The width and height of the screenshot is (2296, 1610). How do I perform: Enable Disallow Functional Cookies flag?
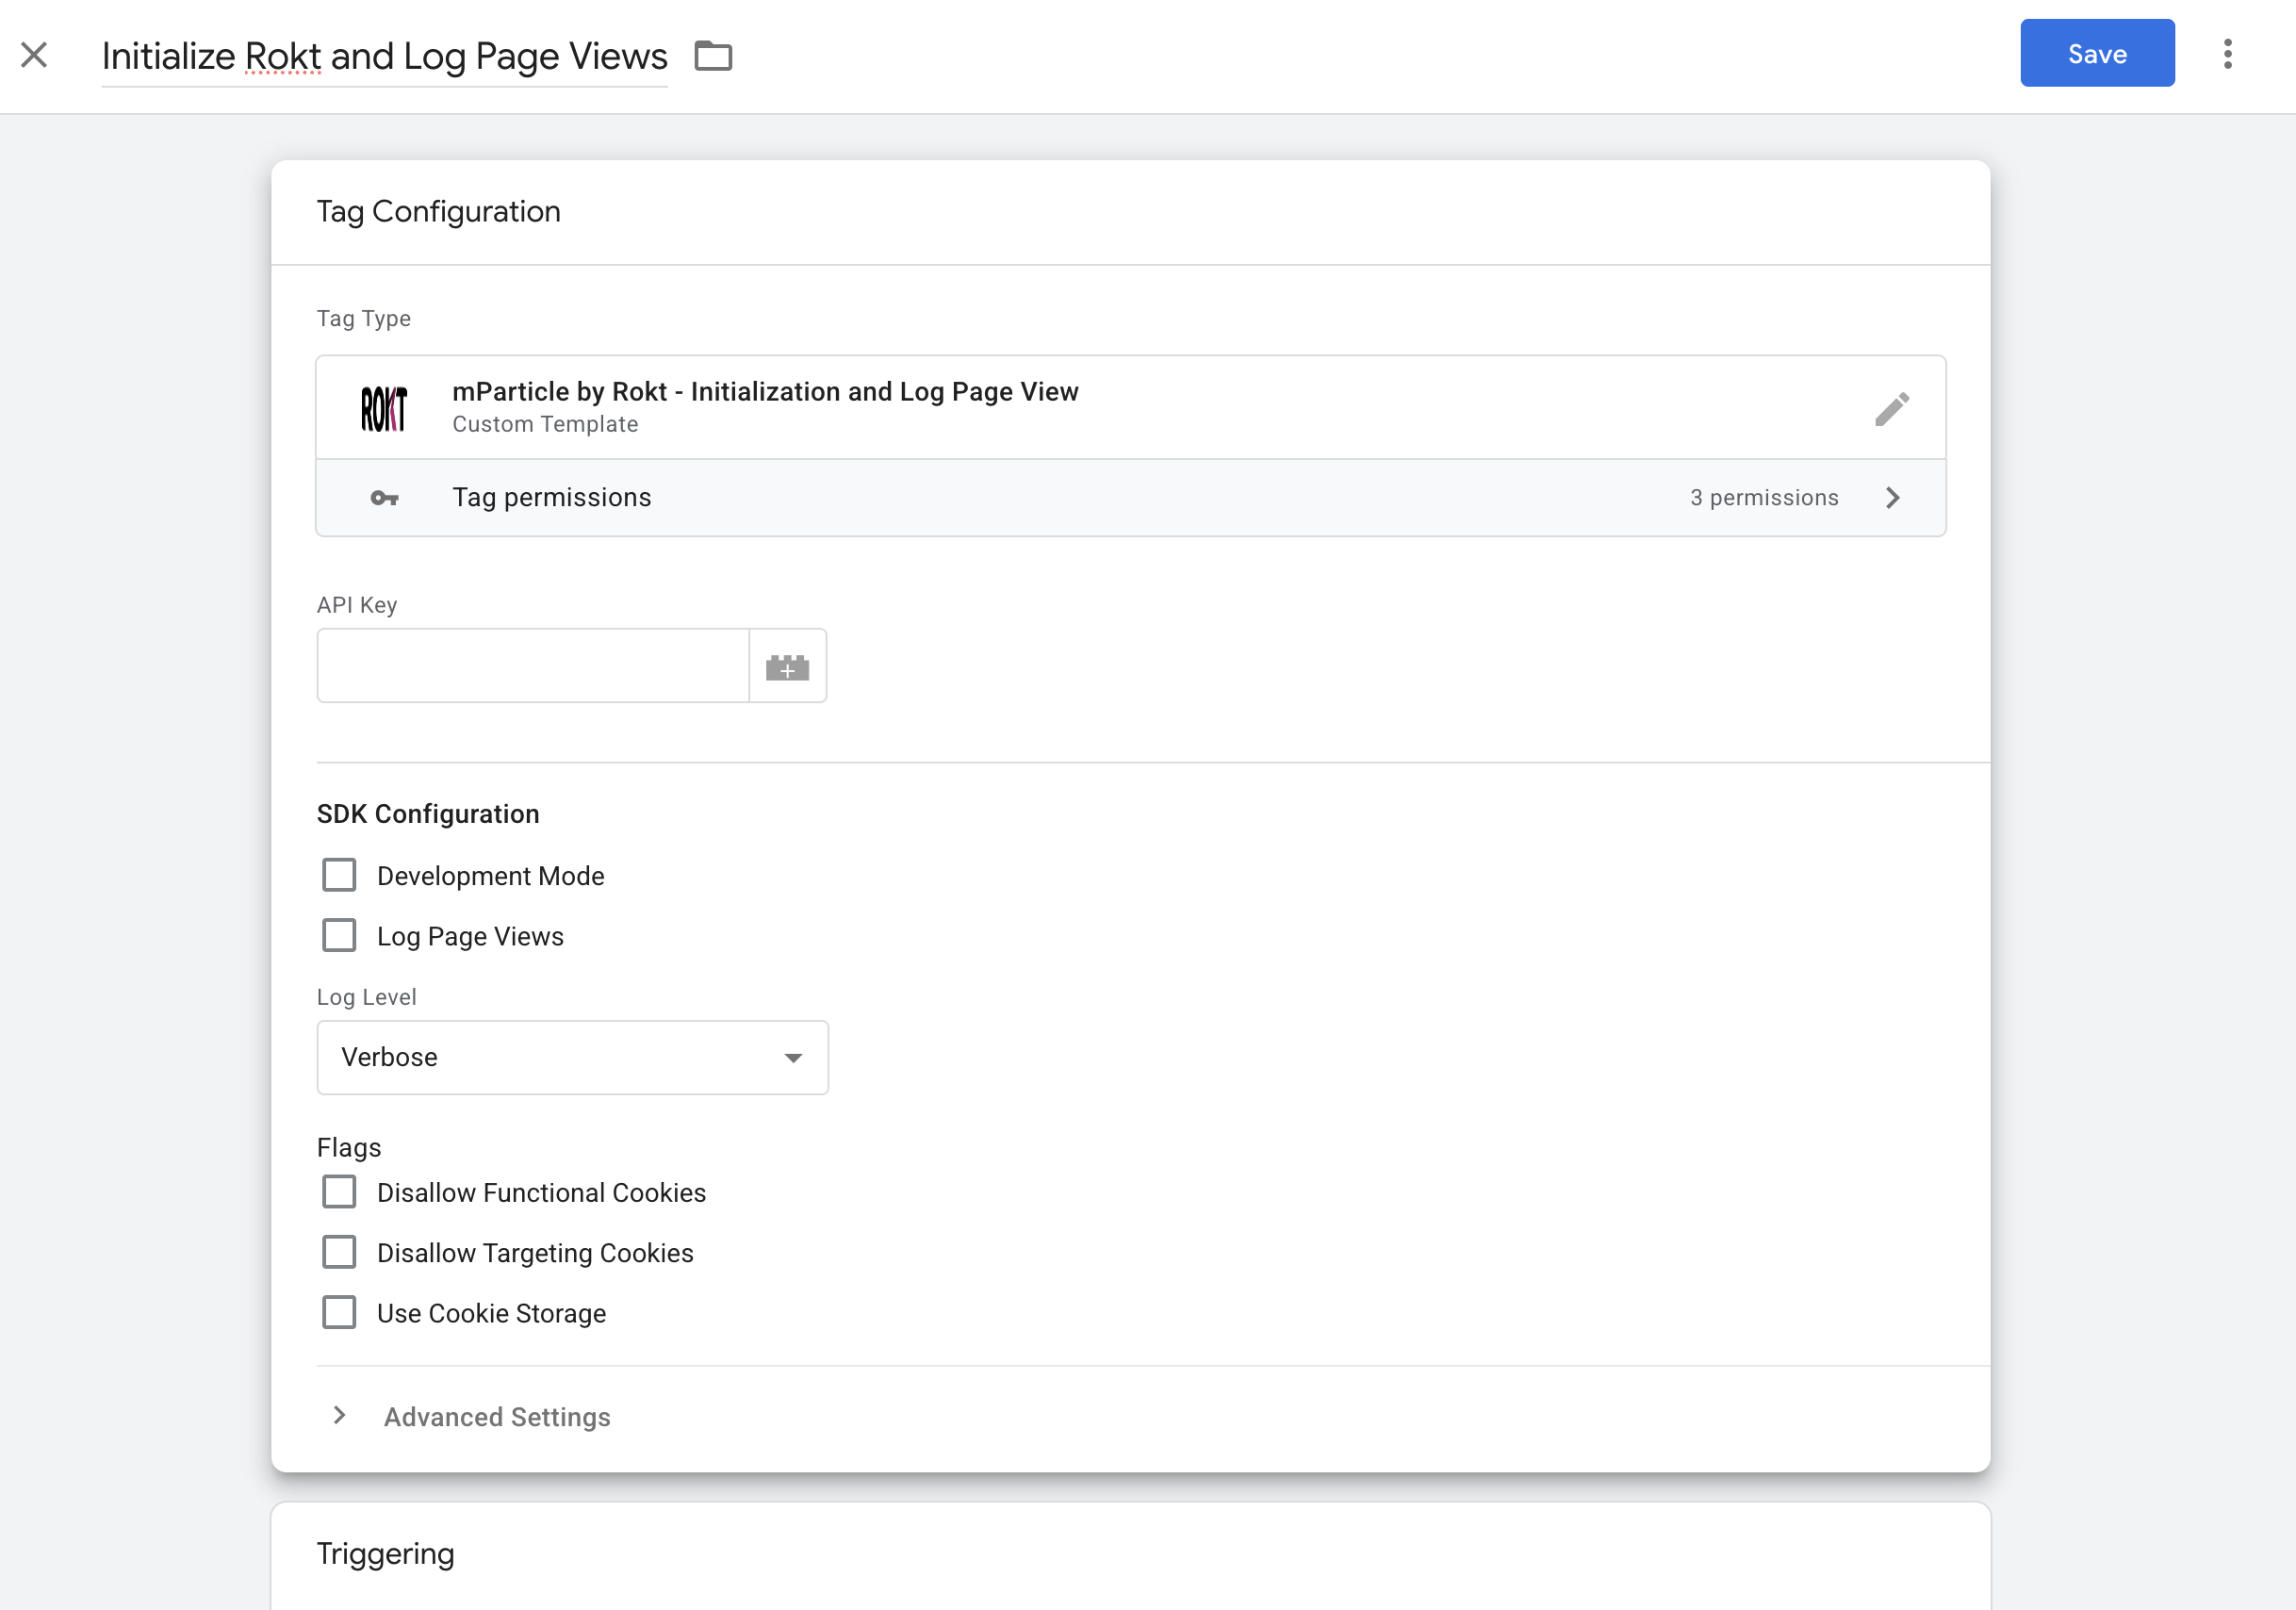(340, 1191)
